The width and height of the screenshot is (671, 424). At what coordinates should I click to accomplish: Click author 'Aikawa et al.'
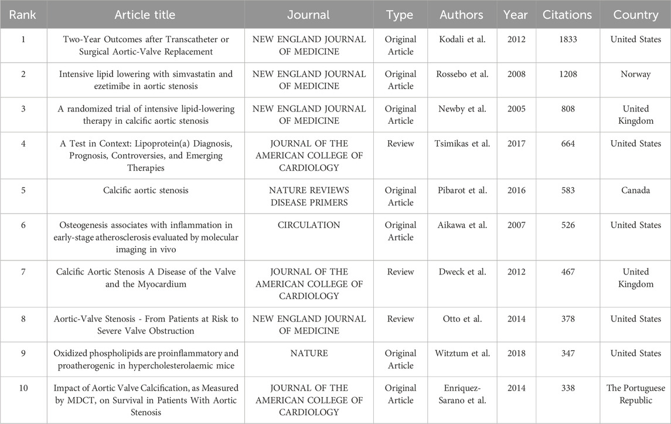click(462, 225)
